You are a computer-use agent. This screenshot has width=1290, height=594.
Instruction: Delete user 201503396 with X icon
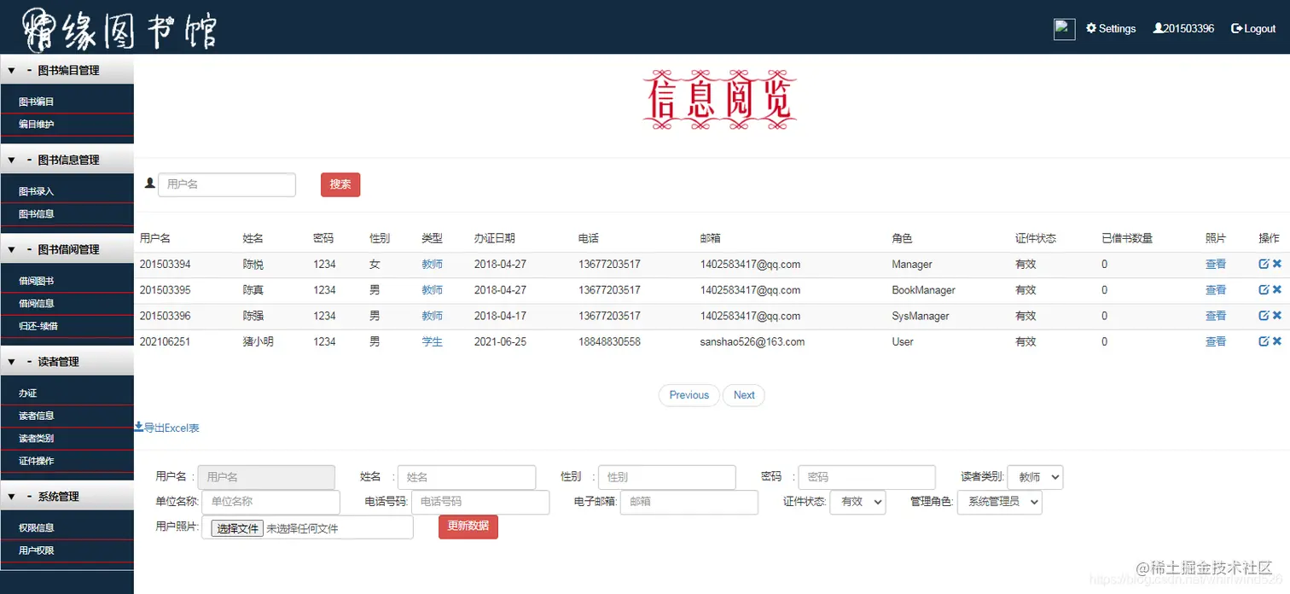pos(1277,316)
